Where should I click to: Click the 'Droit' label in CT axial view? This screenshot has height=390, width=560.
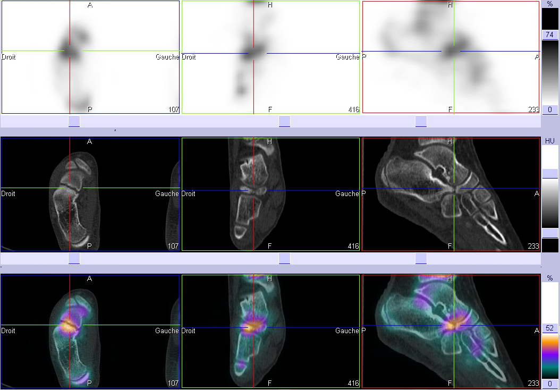[9, 193]
